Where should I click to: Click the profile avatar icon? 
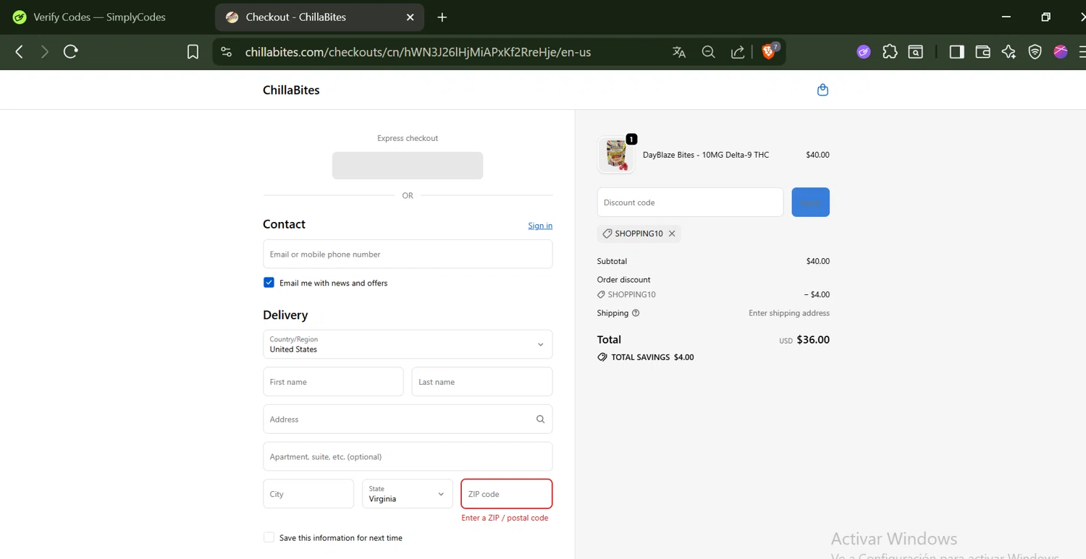[1061, 52]
